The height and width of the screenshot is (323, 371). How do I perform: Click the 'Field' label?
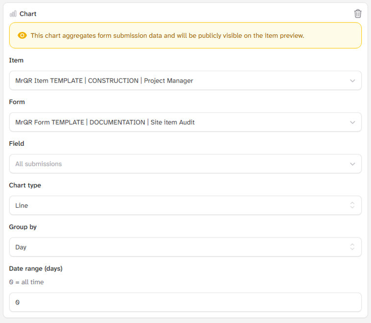(x=17, y=144)
